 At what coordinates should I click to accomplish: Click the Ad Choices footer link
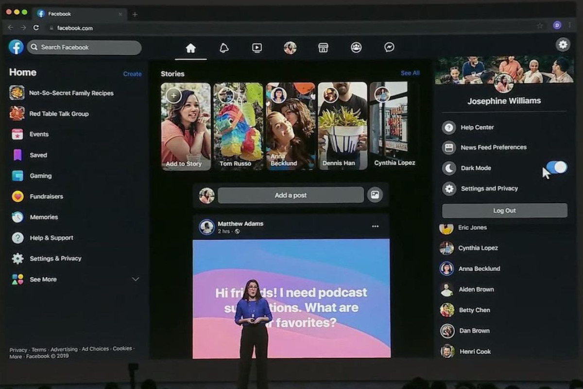(95, 349)
